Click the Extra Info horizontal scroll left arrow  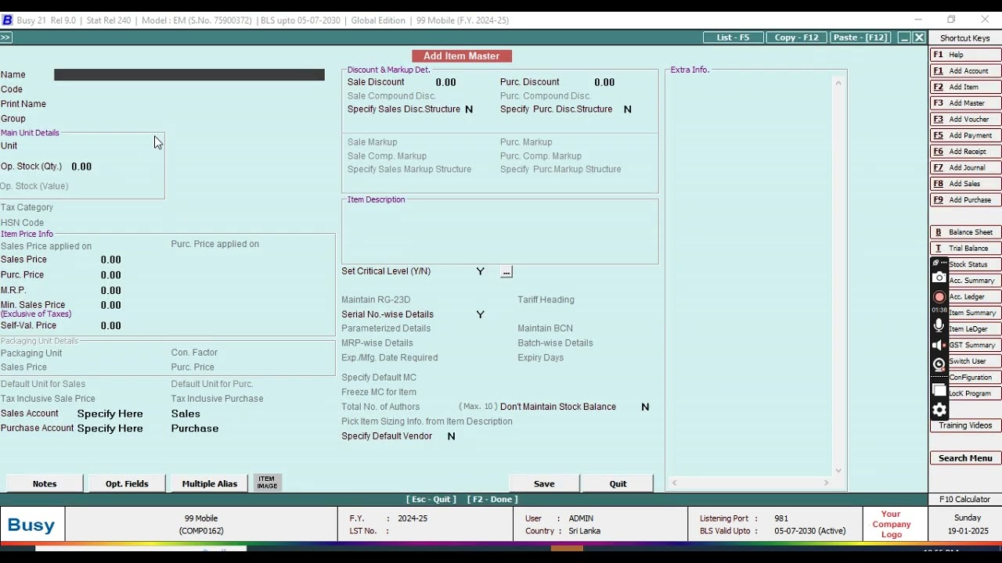coord(675,483)
